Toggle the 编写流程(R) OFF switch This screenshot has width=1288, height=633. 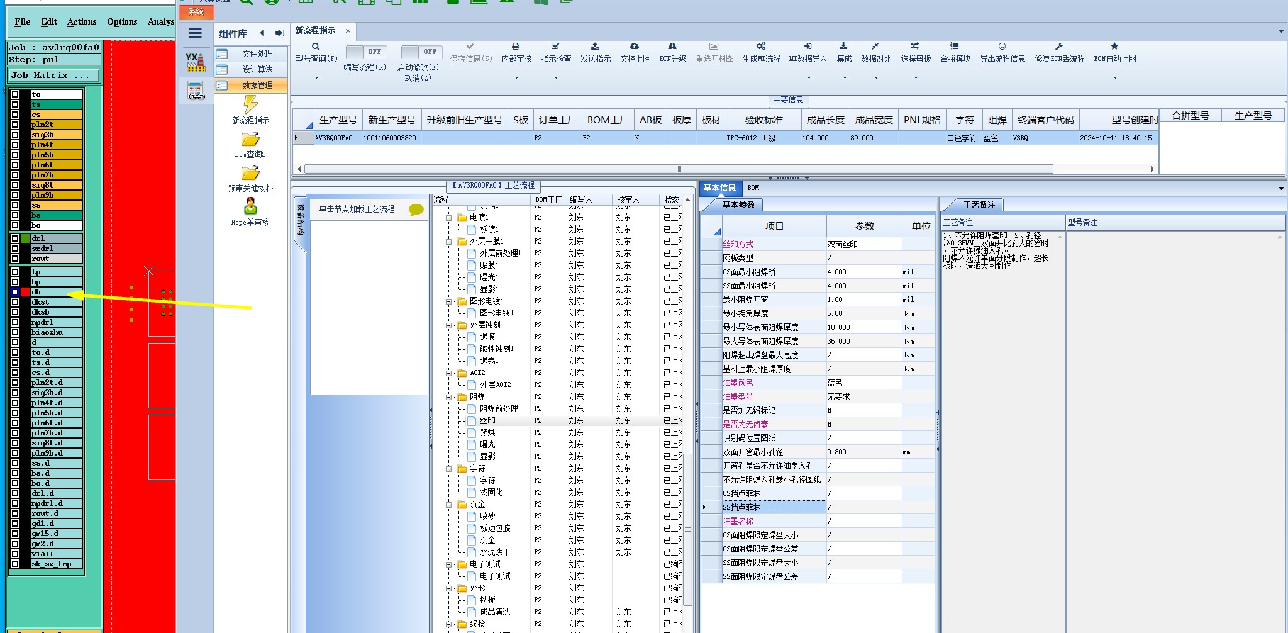pyautogui.click(x=365, y=52)
